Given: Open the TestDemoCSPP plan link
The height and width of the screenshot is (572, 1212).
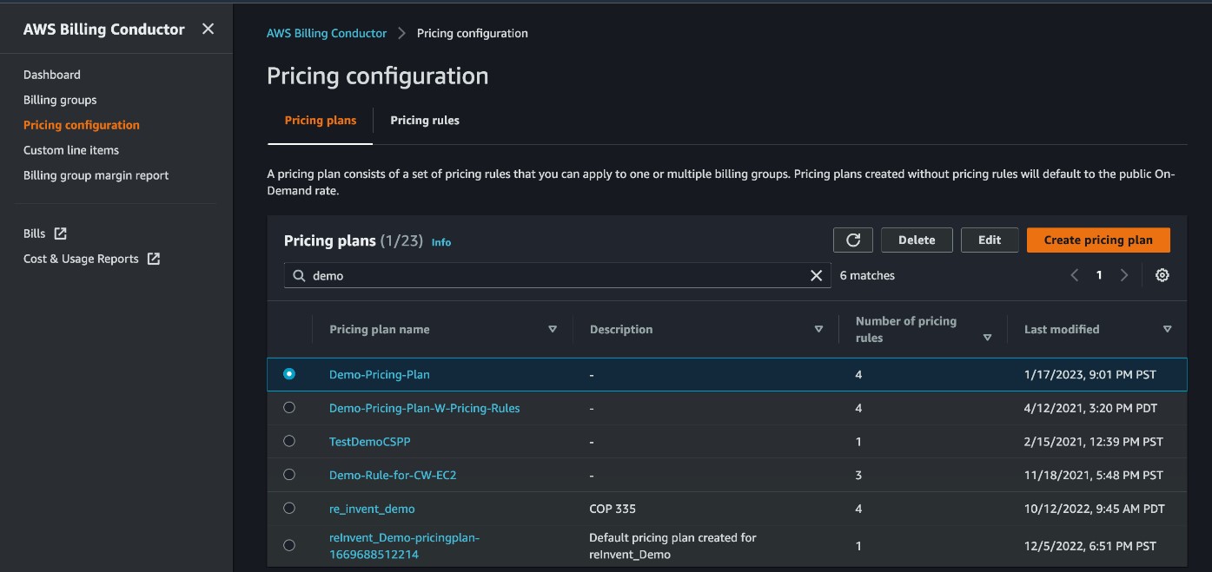Looking at the screenshot, I should (370, 441).
